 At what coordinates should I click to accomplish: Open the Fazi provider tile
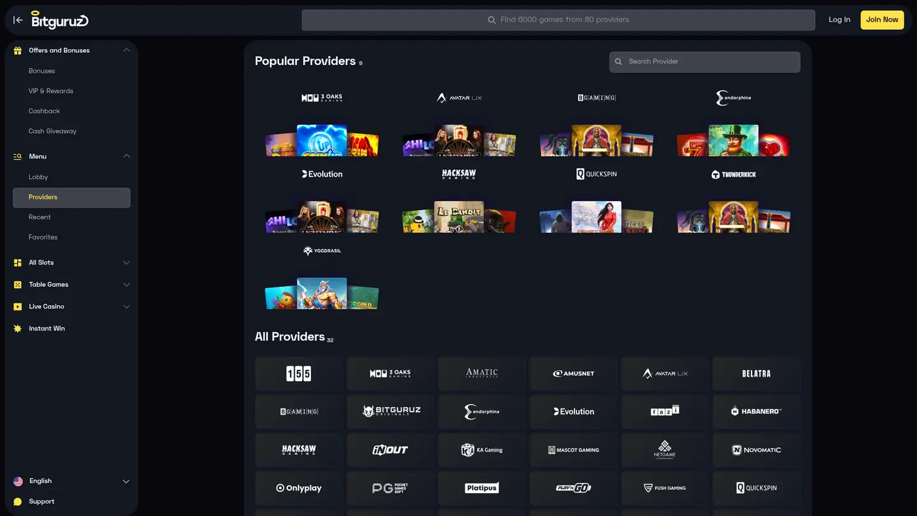(x=665, y=412)
